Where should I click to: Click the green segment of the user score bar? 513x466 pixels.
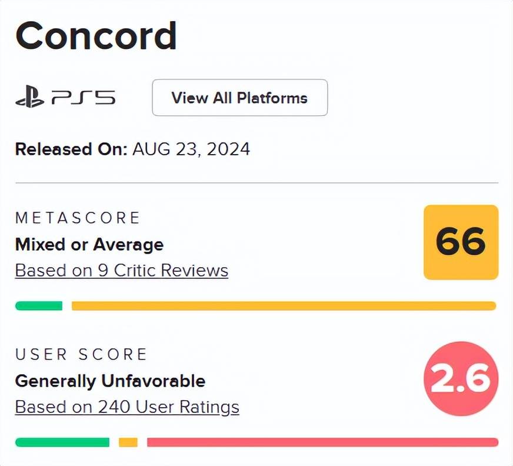click(x=62, y=442)
